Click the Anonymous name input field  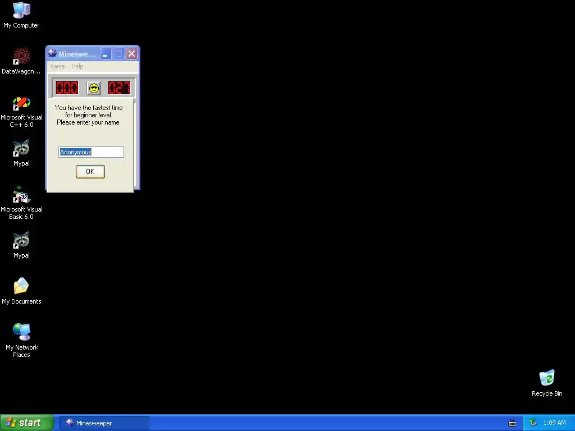click(92, 152)
